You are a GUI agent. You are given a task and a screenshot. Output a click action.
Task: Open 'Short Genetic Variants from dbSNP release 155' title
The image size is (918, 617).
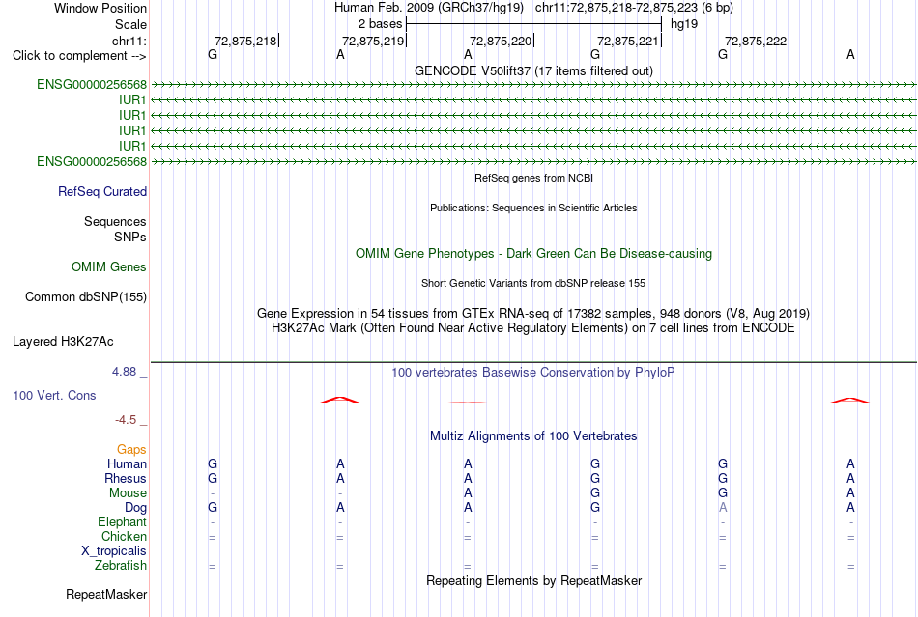click(x=533, y=283)
